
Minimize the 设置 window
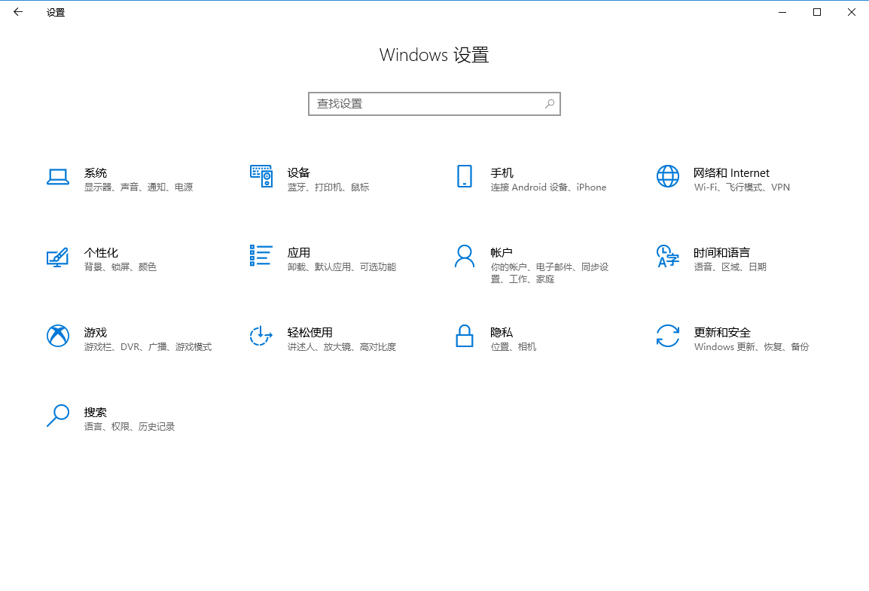point(782,12)
